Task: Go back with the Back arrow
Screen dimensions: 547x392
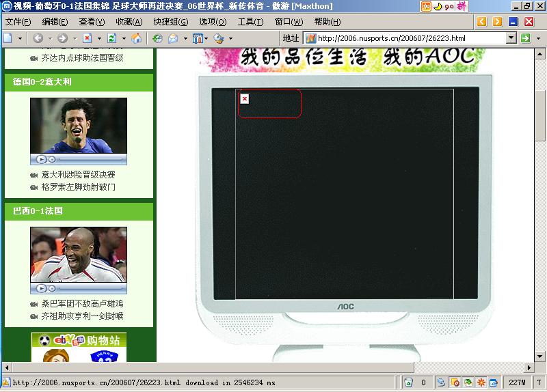Action: [x=38, y=38]
